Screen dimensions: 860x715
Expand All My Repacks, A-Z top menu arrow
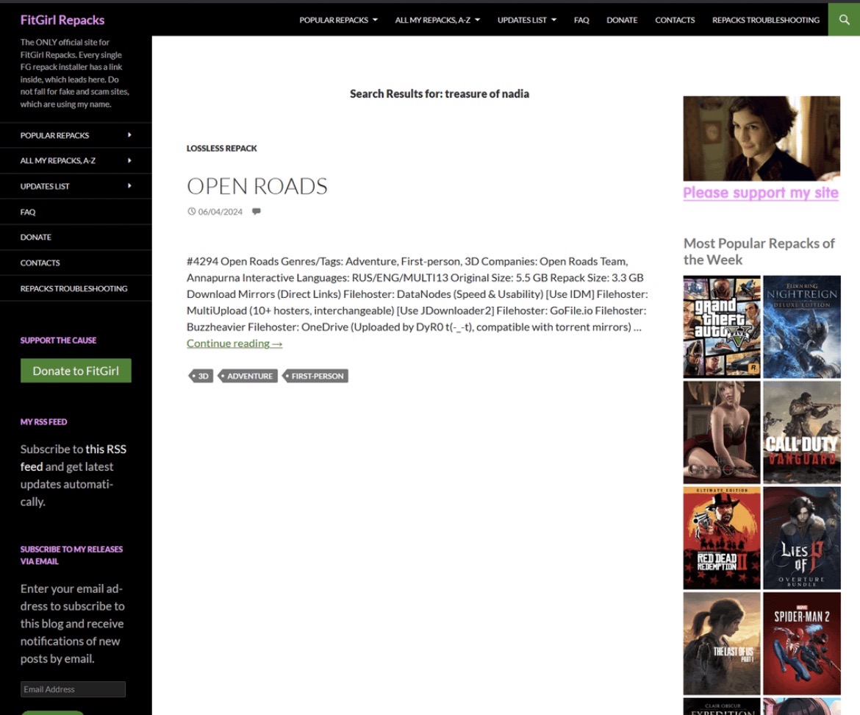(477, 20)
